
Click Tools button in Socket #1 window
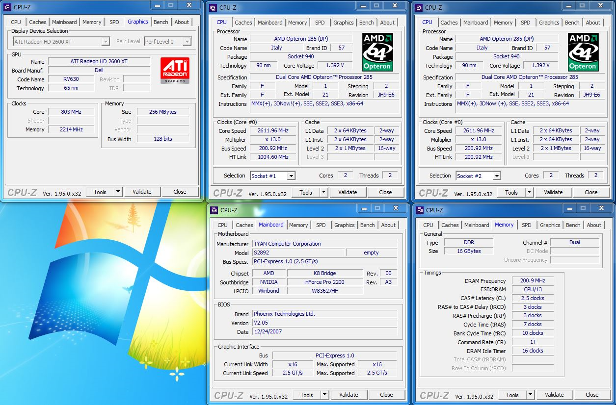coord(306,192)
